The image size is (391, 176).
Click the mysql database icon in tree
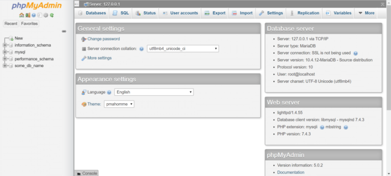10,52
